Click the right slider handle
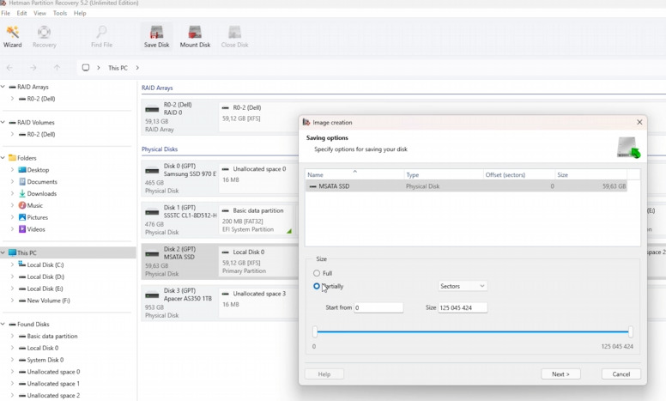 [631, 331]
